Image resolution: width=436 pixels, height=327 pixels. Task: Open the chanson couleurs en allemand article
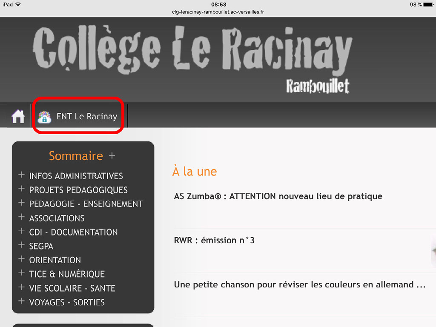(x=299, y=284)
